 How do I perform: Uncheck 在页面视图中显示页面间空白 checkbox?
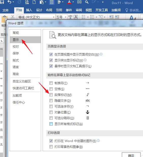(51, 55)
